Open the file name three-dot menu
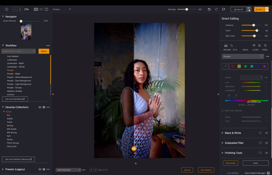 click(x=84, y=170)
